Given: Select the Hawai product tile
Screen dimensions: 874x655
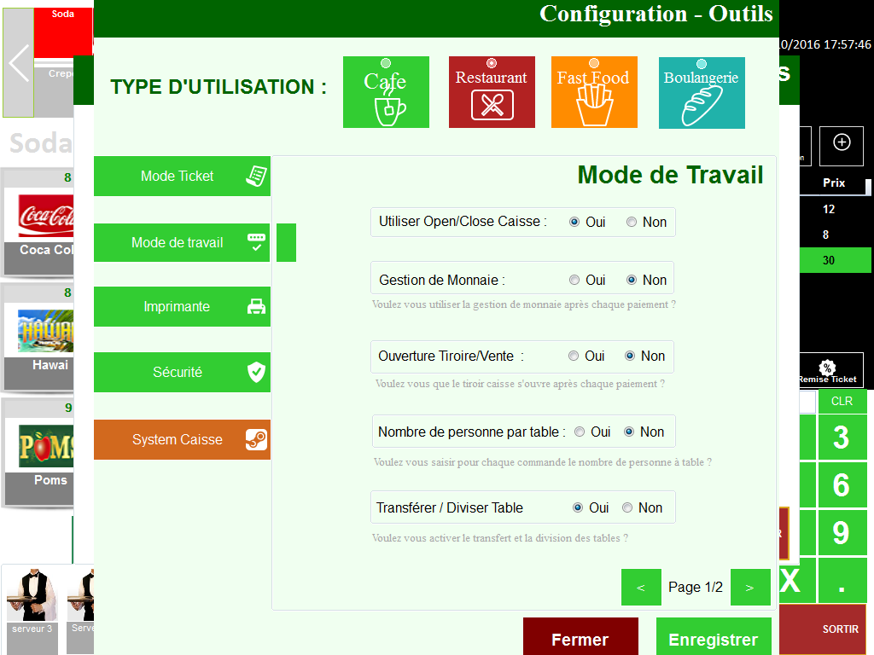Looking at the screenshot, I should click(x=39, y=338).
